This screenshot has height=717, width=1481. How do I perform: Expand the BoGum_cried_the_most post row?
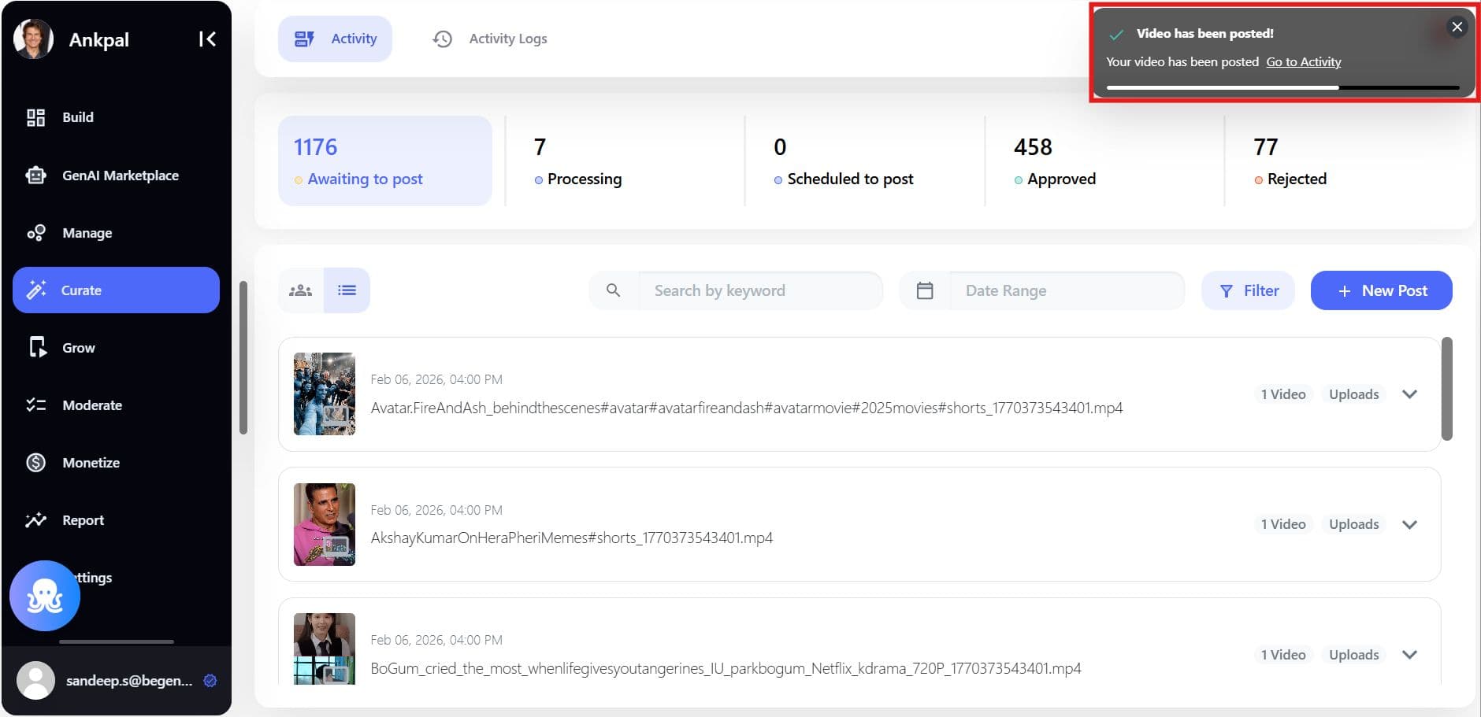[x=1410, y=655]
